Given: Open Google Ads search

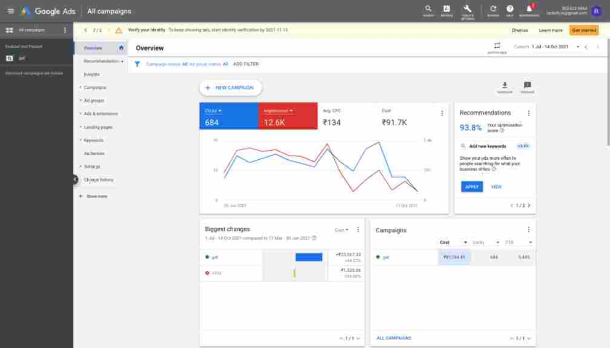Looking at the screenshot, I should point(429,8).
